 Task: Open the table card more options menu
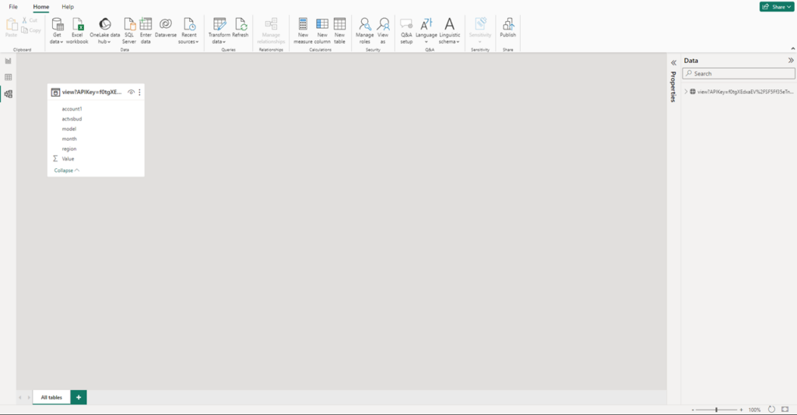(140, 92)
